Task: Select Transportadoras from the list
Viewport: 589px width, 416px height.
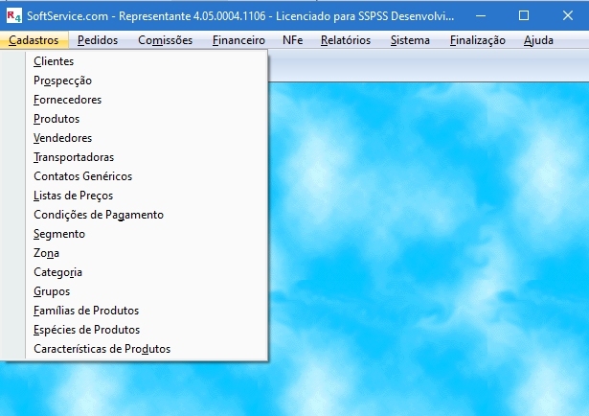Action: pyautogui.click(x=74, y=157)
